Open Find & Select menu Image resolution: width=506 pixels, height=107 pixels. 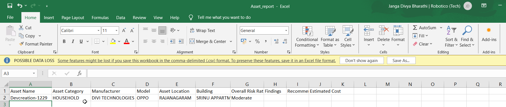[x=467, y=37]
